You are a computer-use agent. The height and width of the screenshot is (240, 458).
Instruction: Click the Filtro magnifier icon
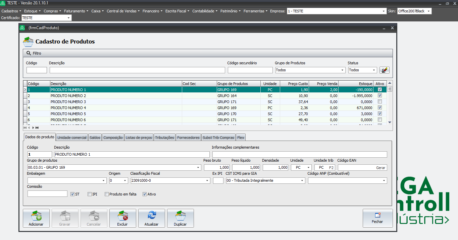tap(28, 53)
